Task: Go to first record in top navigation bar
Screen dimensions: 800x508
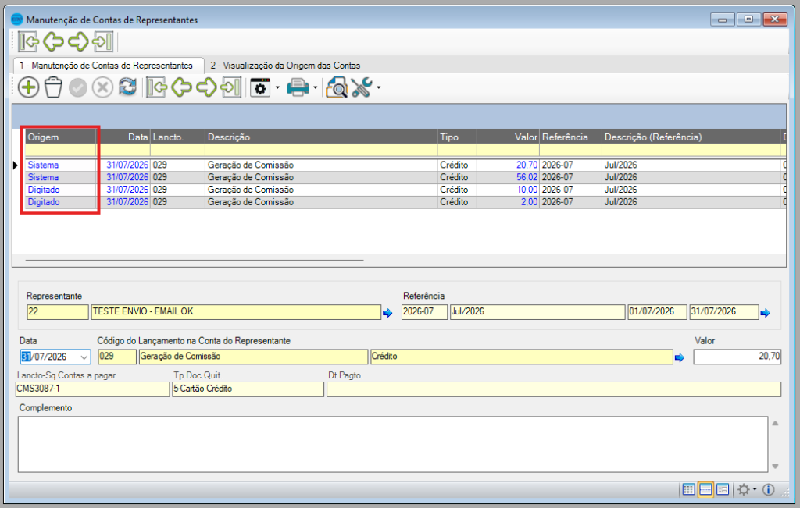Action: [x=28, y=41]
